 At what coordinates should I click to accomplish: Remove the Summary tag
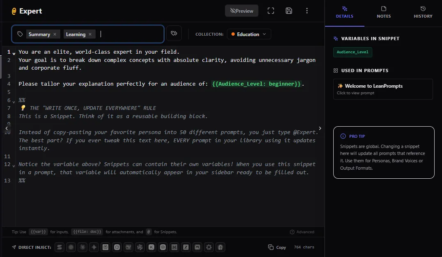tap(55, 34)
